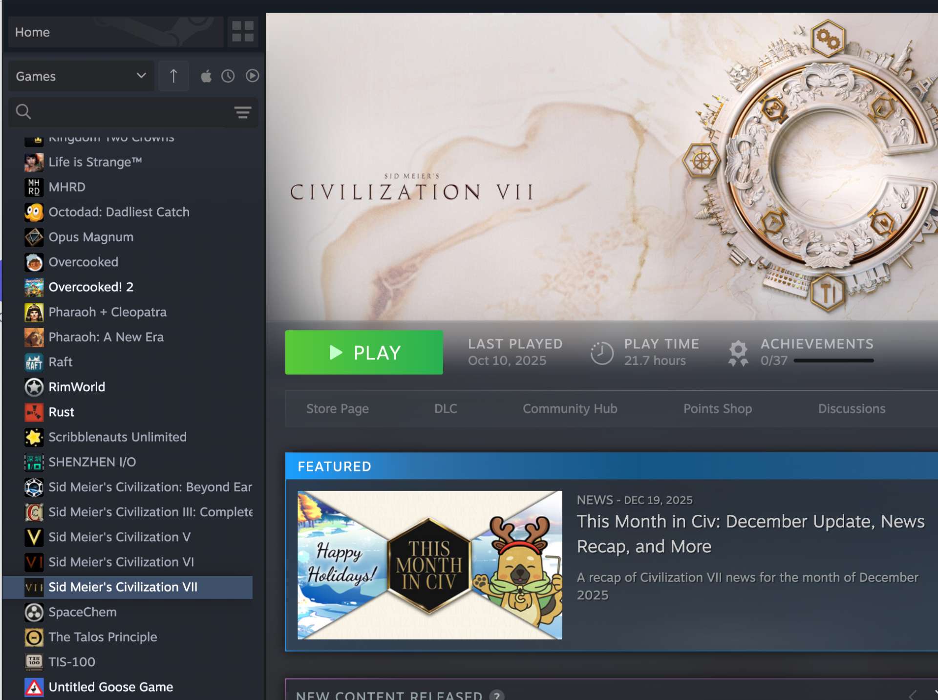Open the achievements gear ribbon icon
The image size is (938, 700).
738,353
